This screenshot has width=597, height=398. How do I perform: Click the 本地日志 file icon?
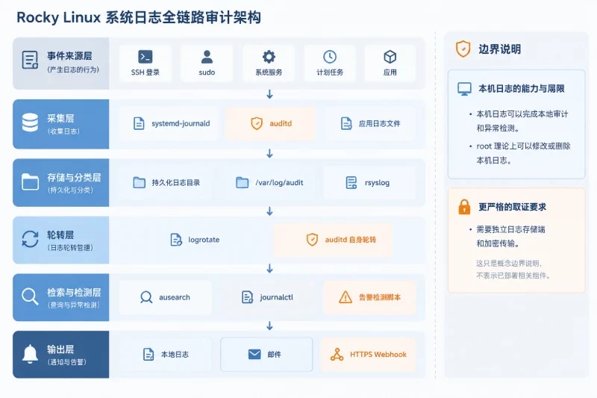point(149,354)
